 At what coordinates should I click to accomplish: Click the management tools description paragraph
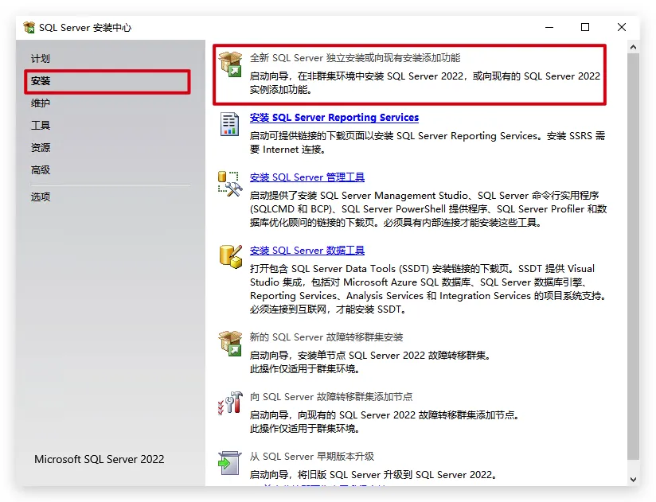click(x=428, y=209)
